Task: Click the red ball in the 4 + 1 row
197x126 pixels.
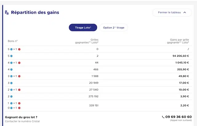Action: 19,63
